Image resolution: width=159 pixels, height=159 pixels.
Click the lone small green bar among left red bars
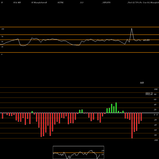(32, 112)
